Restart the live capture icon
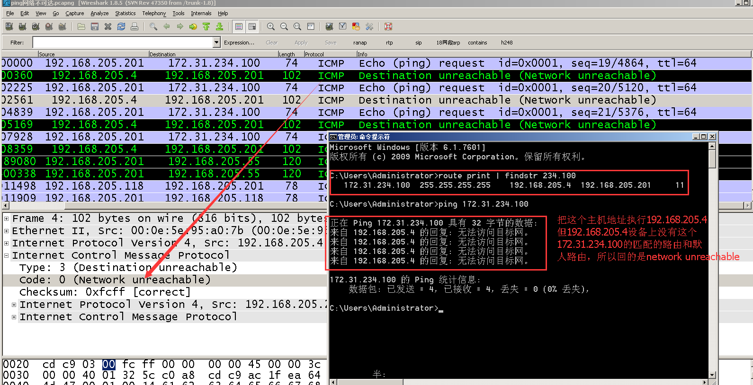753x385 pixels. point(62,26)
